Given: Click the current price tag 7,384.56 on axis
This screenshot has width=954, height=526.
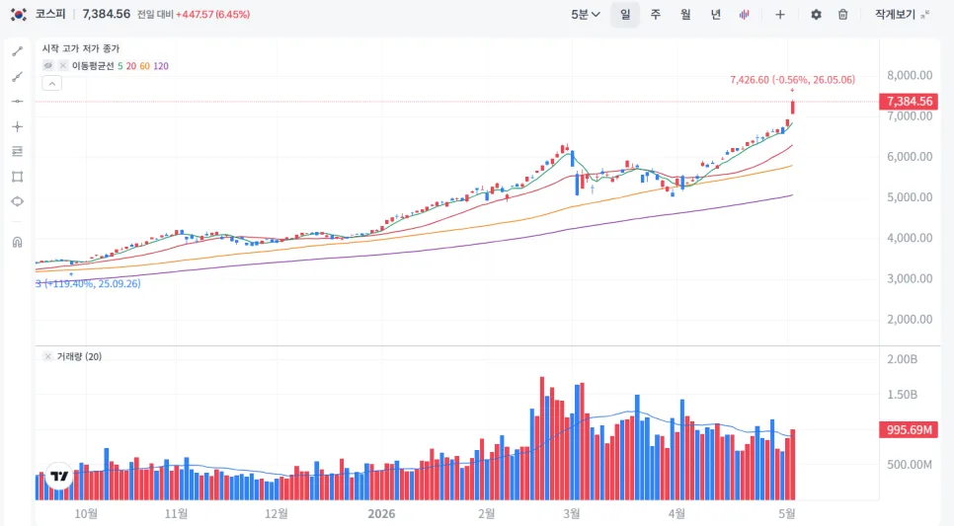Looking at the screenshot, I should point(909,102).
